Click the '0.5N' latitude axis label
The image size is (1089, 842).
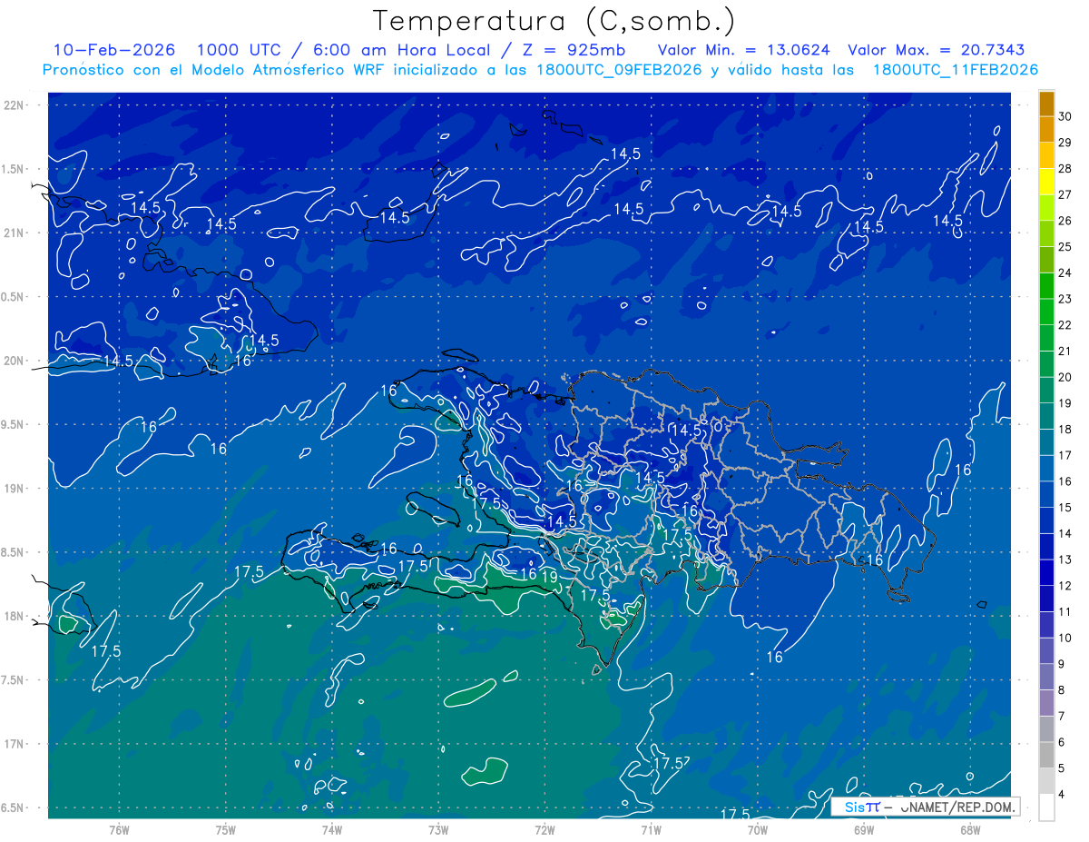coord(12,297)
